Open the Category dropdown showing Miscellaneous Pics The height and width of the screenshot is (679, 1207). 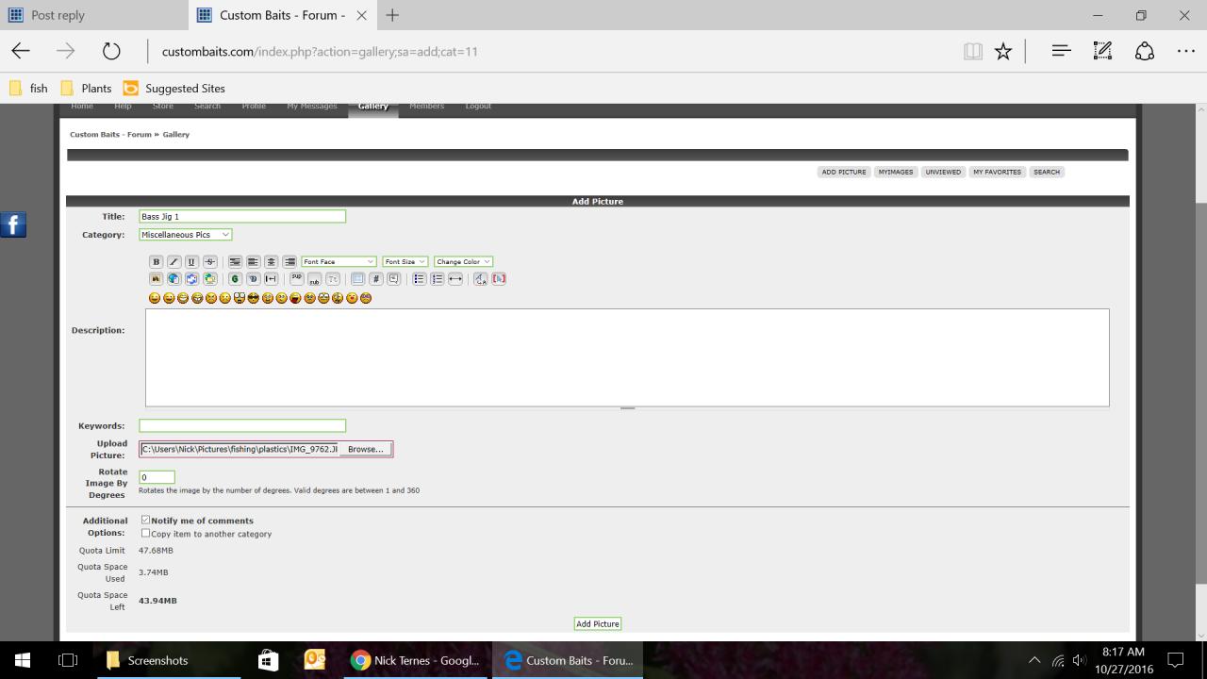(x=185, y=235)
